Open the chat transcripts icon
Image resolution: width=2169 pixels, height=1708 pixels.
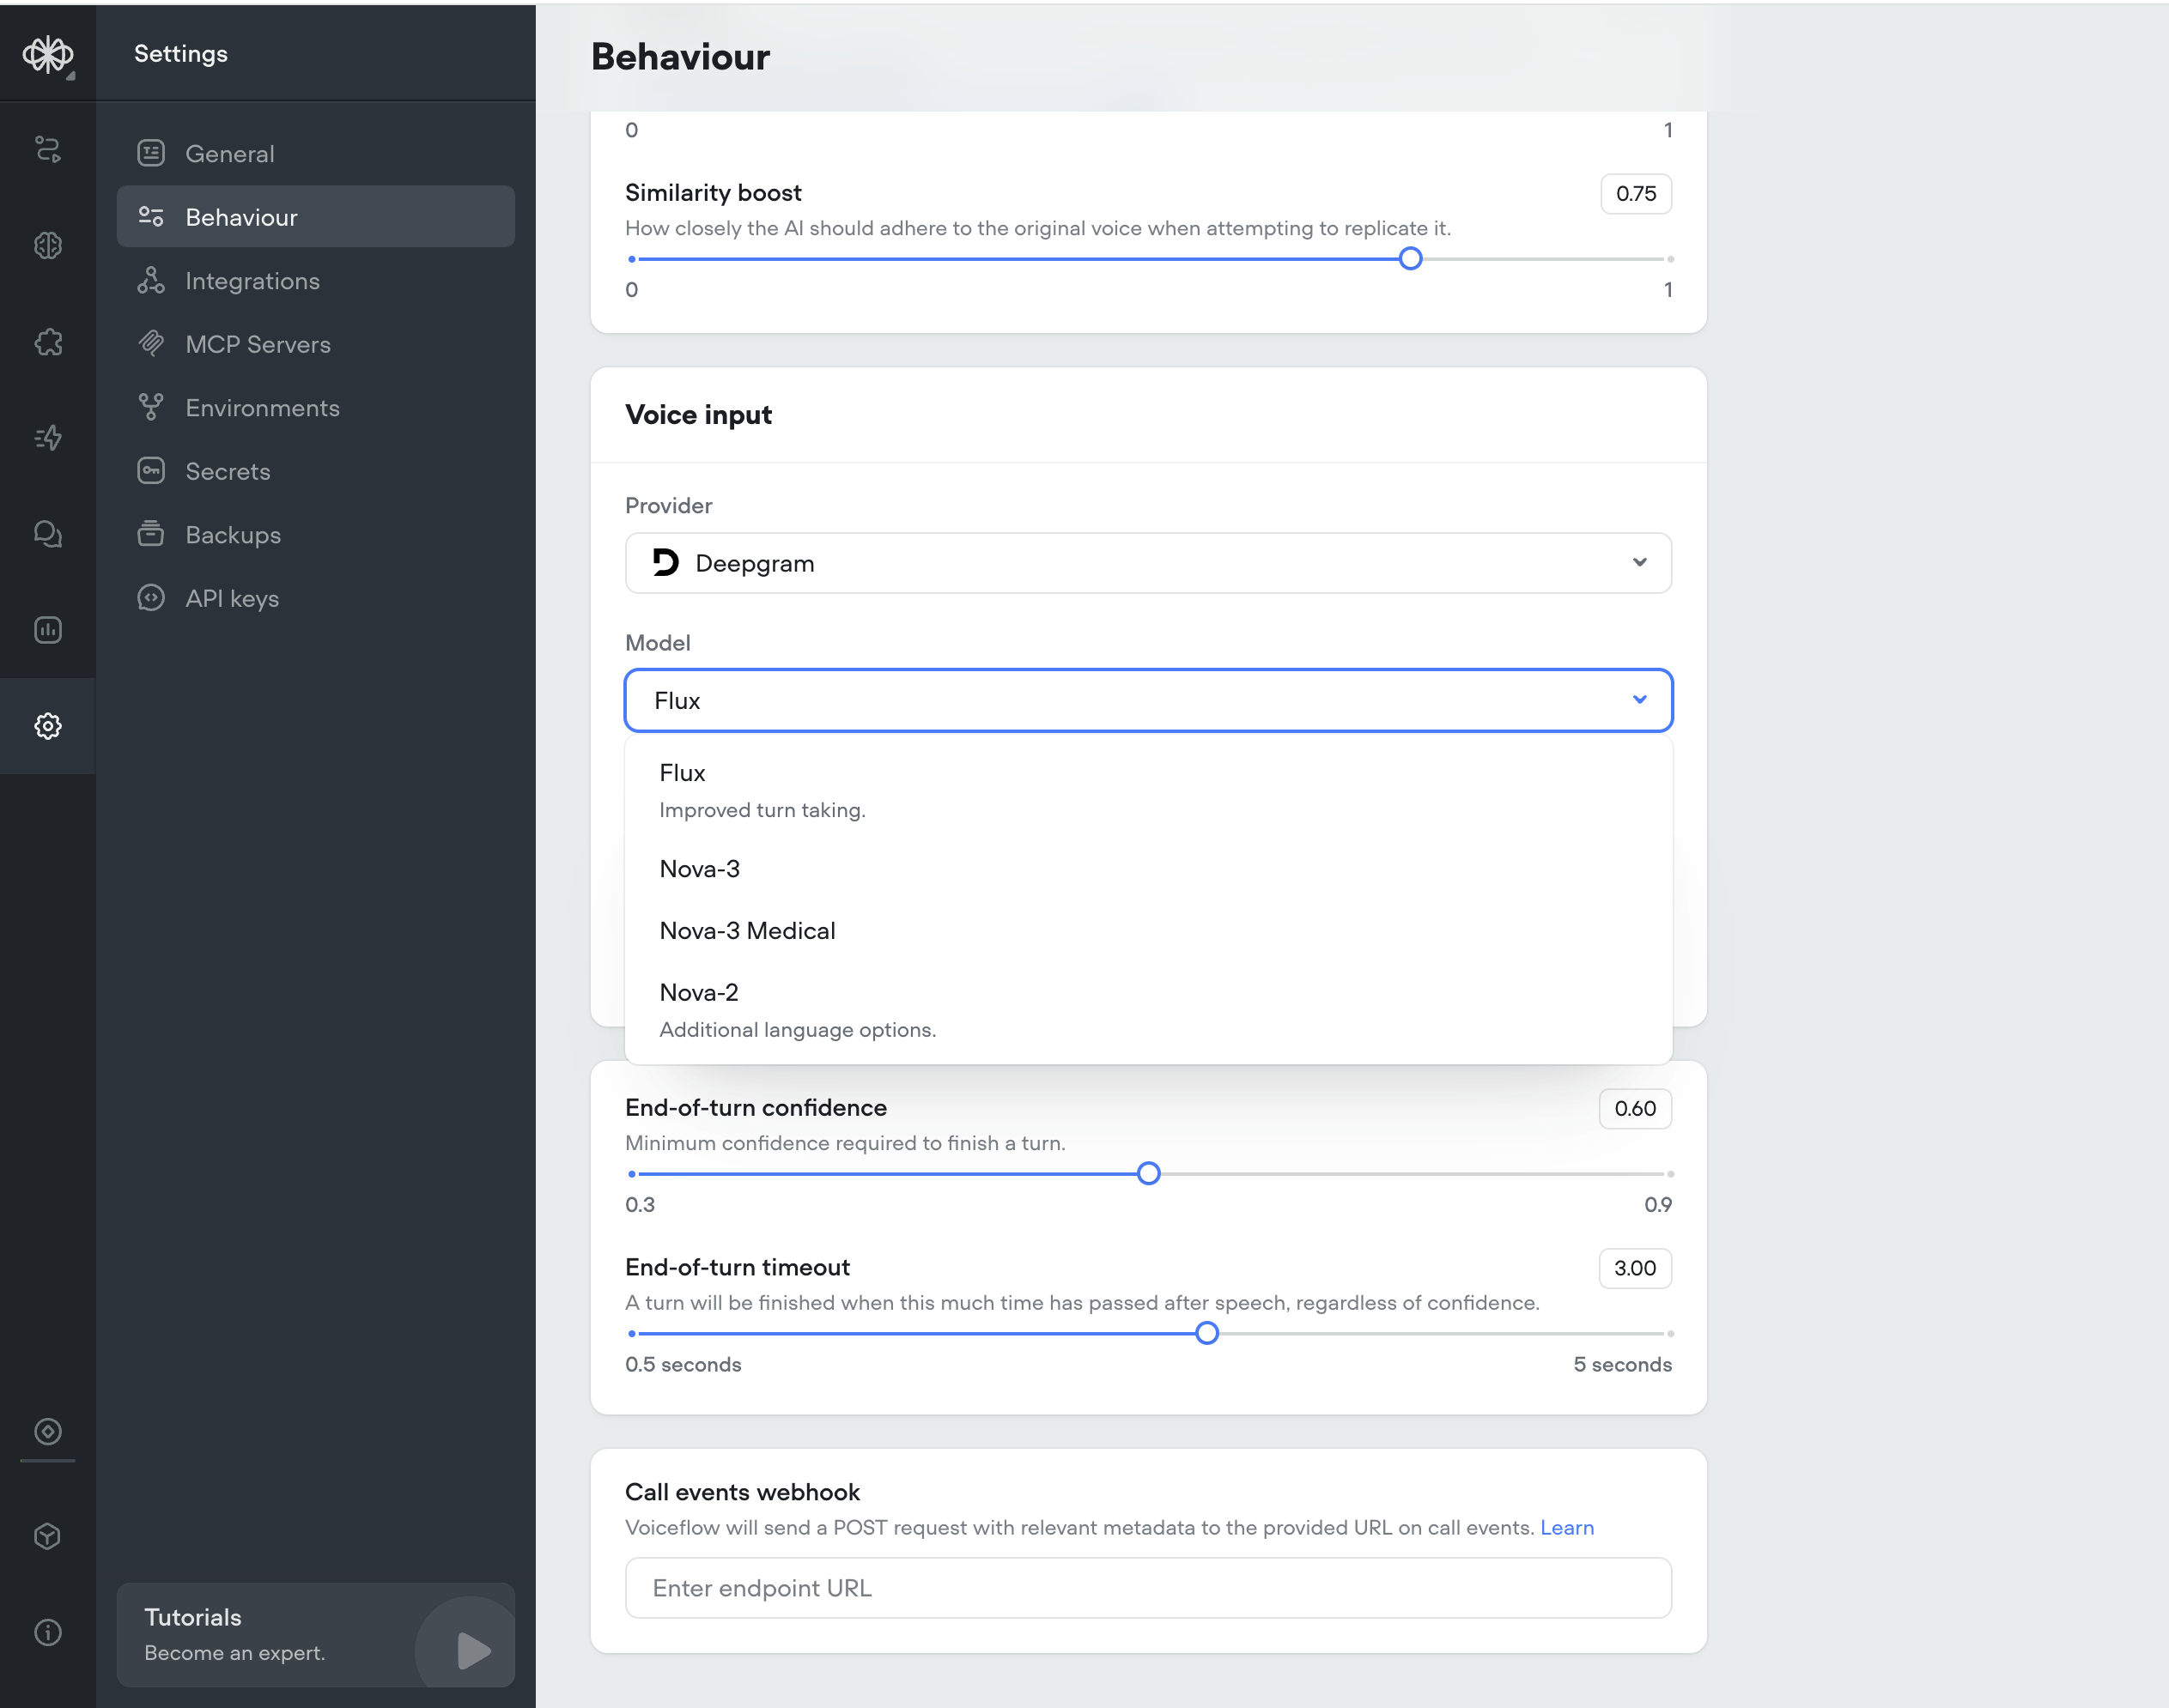coord(47,534)
